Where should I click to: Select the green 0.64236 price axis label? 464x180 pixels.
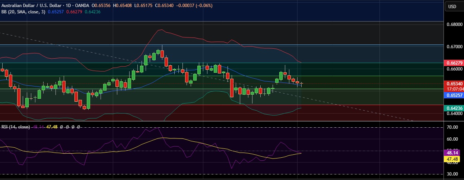454,108
